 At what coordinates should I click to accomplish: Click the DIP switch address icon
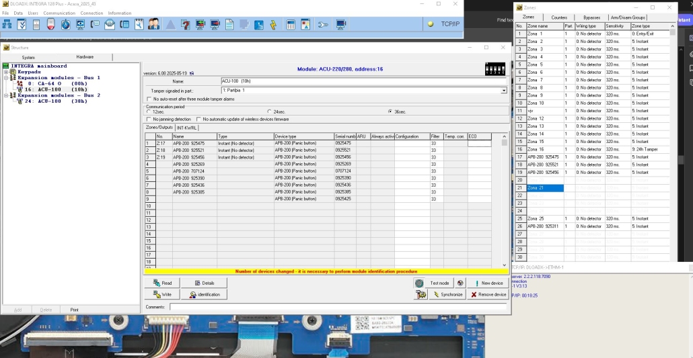click(495, 69)
